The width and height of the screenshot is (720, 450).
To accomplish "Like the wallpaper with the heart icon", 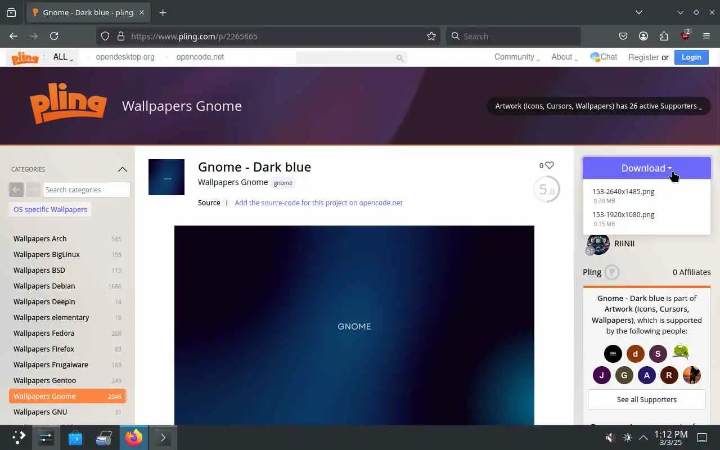I will (550, 165).
